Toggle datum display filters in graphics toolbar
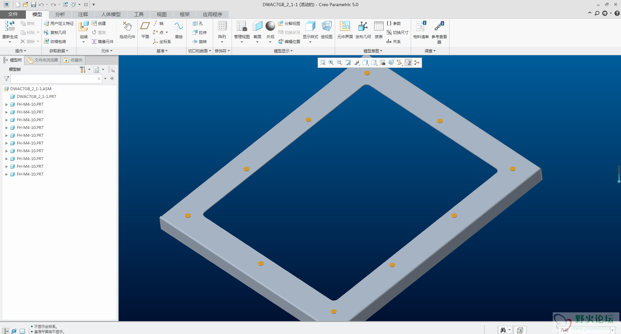Screen dimensions: 621x334 (x=400, y=63)
